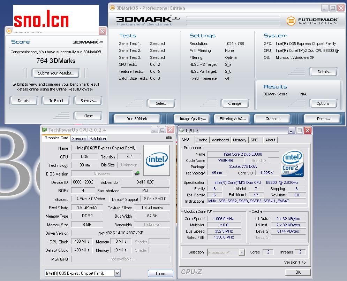Switch to the Validation tab in GPU-Z

(97, 139)
